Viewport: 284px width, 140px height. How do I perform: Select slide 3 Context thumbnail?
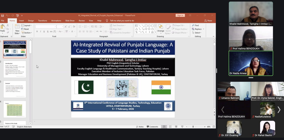tap(15, 89)
